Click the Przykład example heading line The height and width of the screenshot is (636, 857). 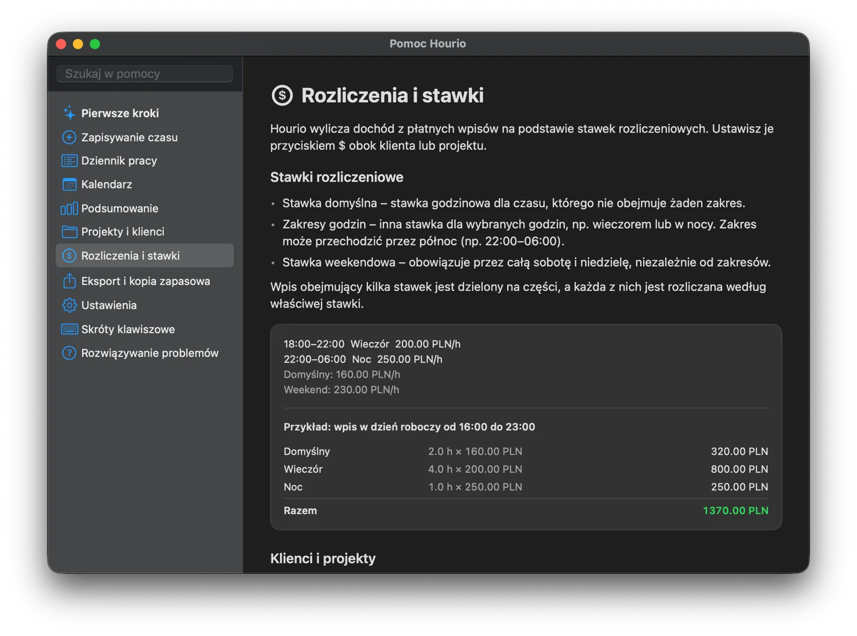409,427
